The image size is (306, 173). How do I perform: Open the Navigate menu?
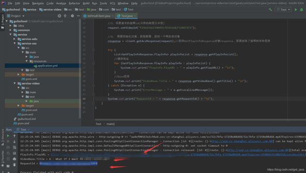38,3
